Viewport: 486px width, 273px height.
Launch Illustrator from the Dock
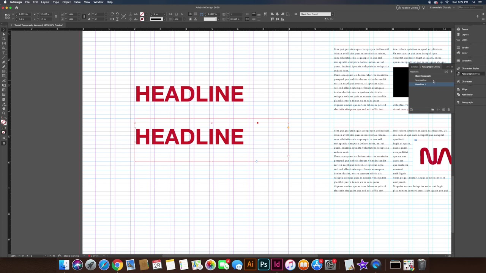250,265
